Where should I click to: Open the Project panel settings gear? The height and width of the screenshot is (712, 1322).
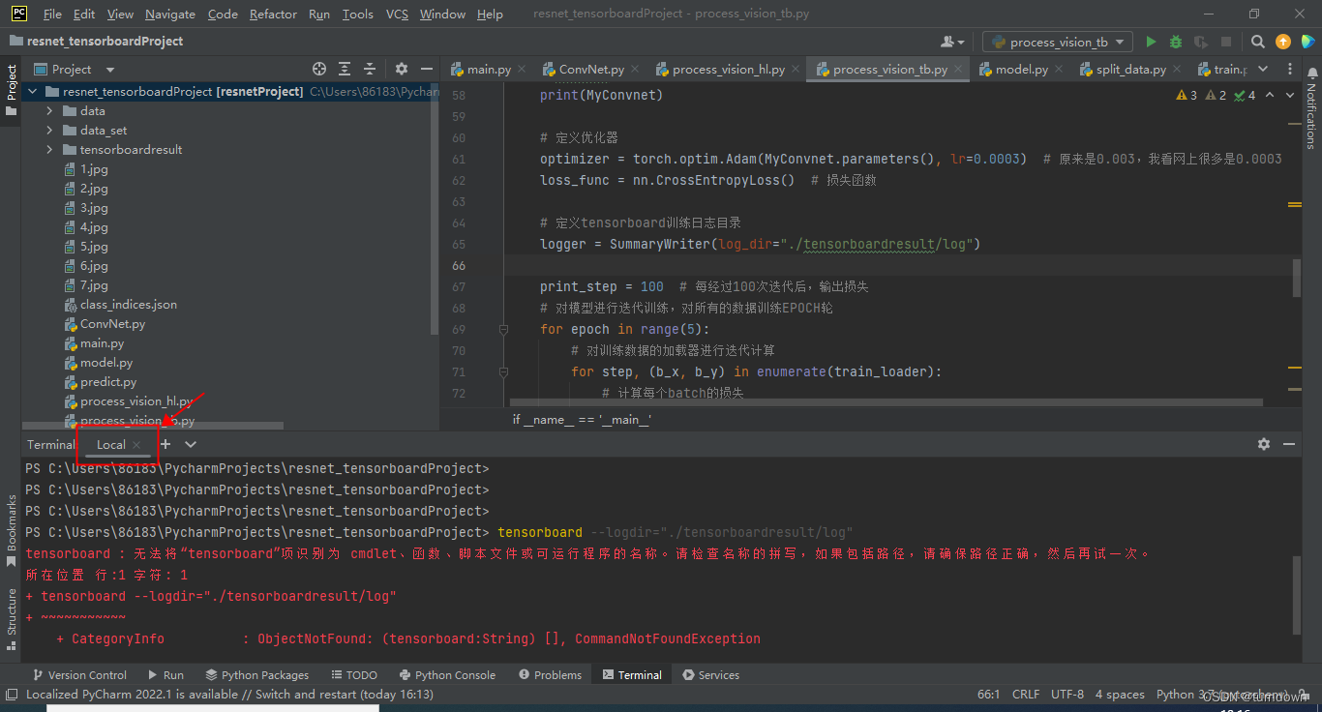(x=401, y=70)
